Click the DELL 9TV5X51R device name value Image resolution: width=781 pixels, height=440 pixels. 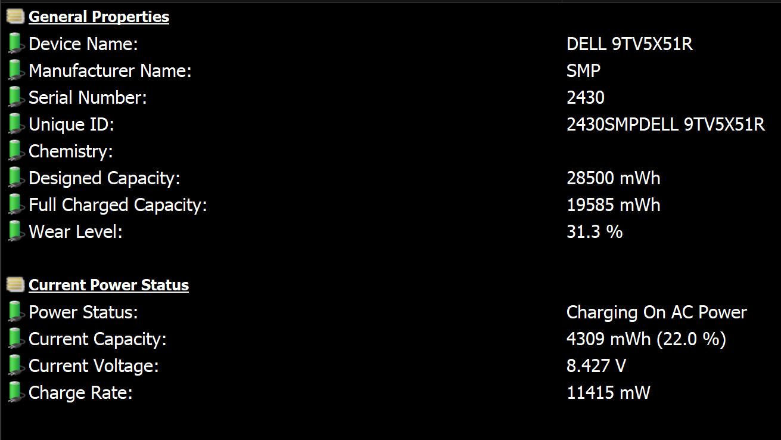pos(630,44)
